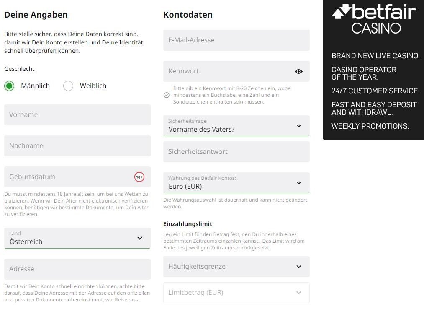Toggle password visibility eye icon
424x309 pixels.
pos(298,72)
